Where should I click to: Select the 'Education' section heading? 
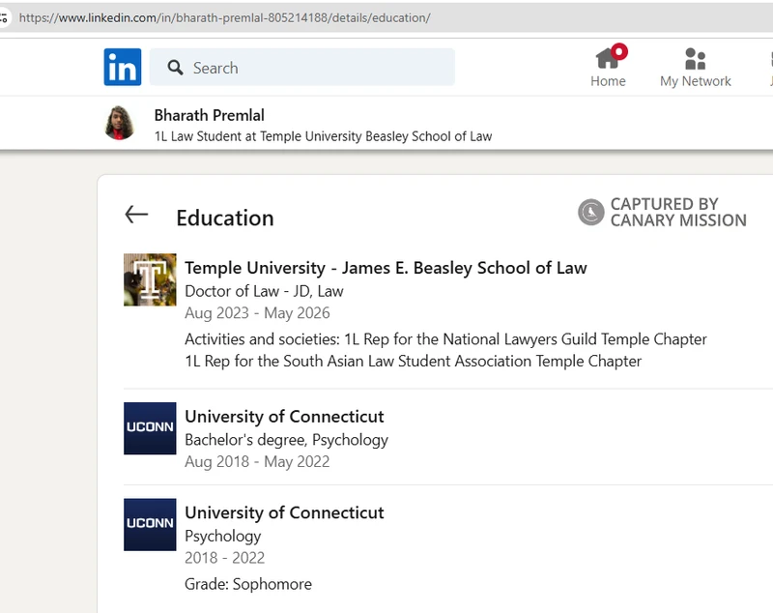[225, 218]
